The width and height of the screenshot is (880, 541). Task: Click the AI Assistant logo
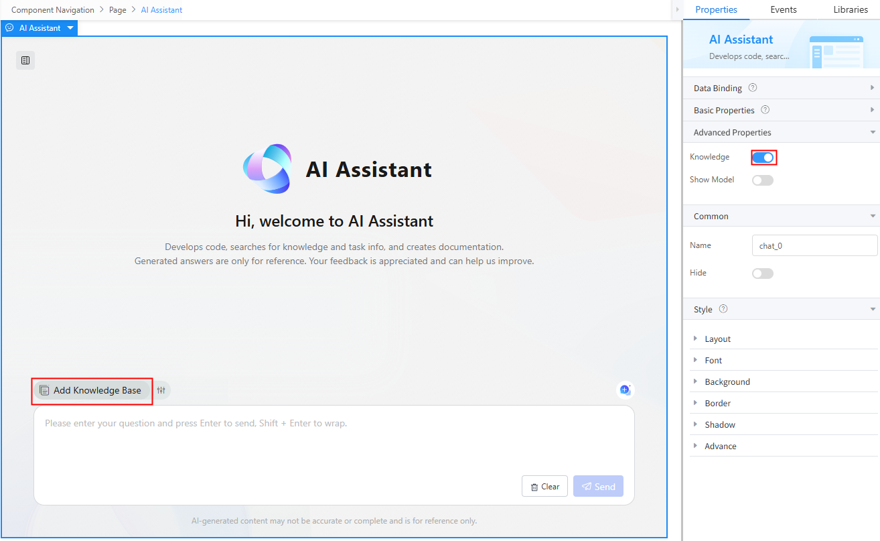point(267,169)
